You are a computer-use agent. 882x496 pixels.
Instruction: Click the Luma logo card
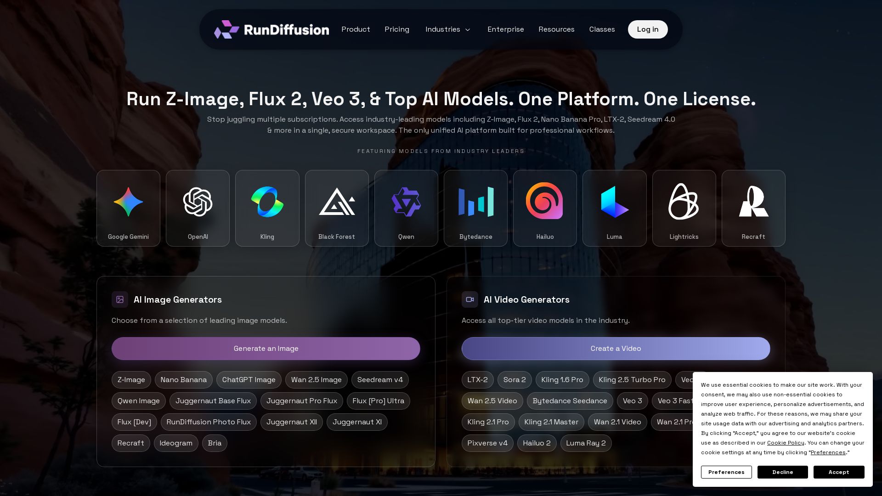pos(614,208)
